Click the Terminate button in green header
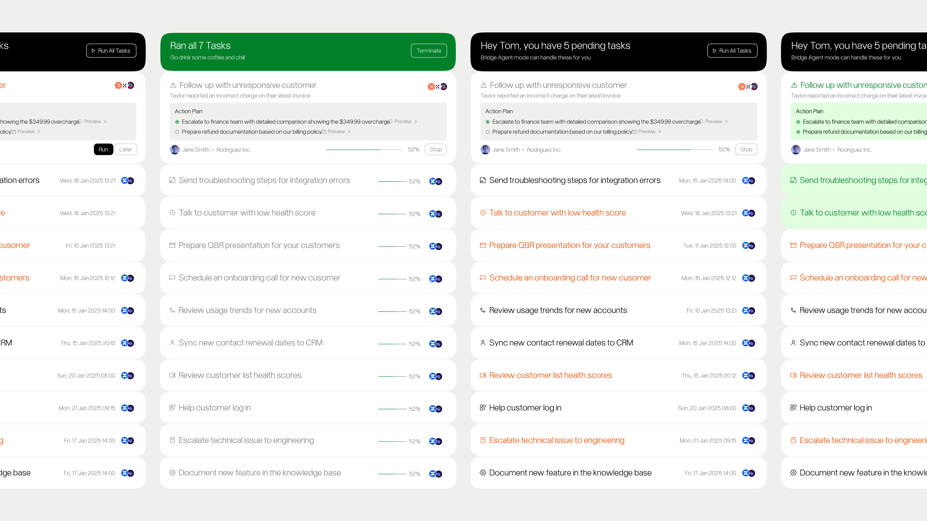The height and width of the screenshot is (521, 927). pos(429,51)
